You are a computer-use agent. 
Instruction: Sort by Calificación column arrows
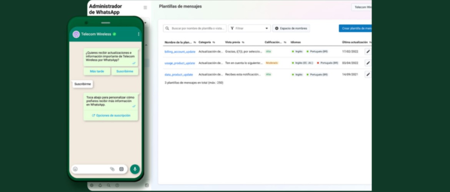(x=285, y=42)
